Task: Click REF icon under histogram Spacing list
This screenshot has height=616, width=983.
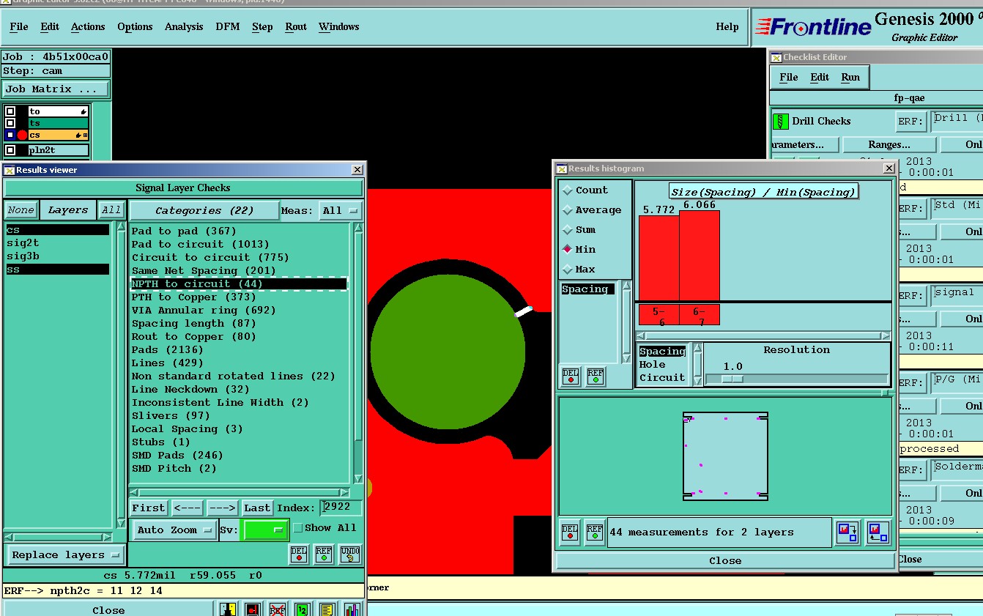Action: click(x=596, y=376)
